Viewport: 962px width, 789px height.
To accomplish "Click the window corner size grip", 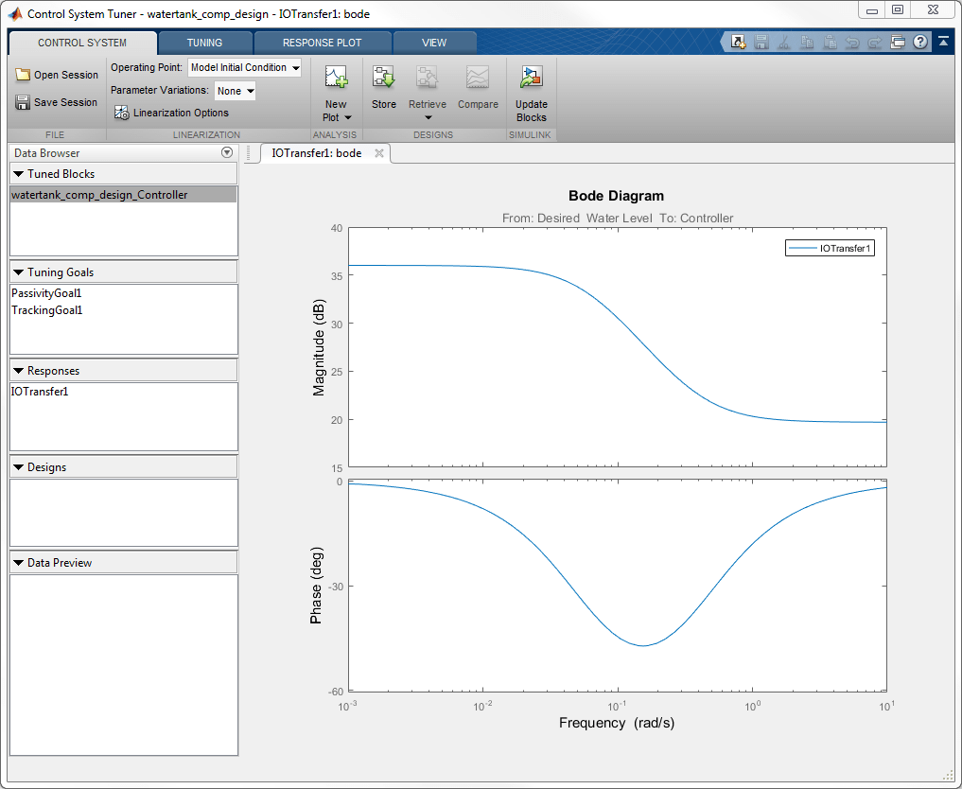I will tap(948, 776).
